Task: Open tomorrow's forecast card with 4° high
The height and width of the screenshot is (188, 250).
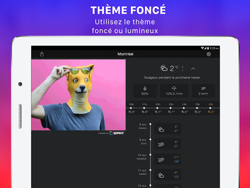Action: tap(167, 129)
